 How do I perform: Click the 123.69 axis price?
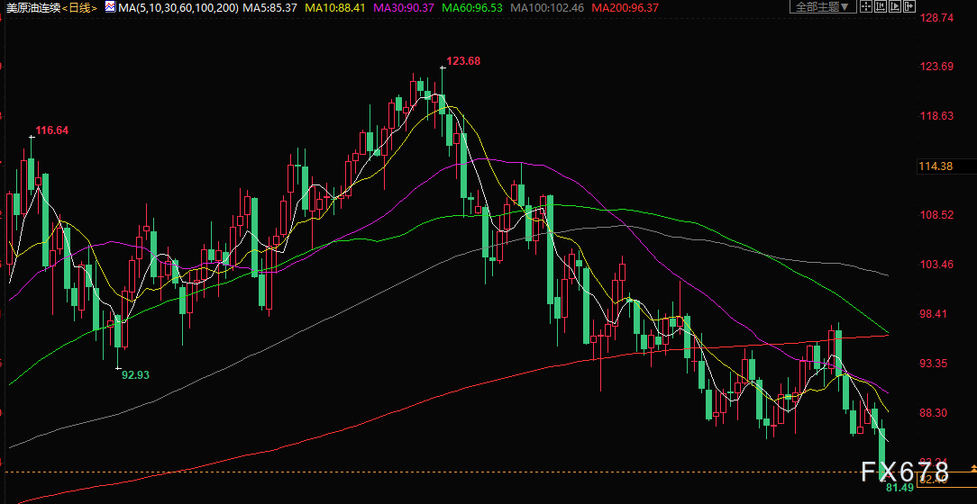point(936,66)
